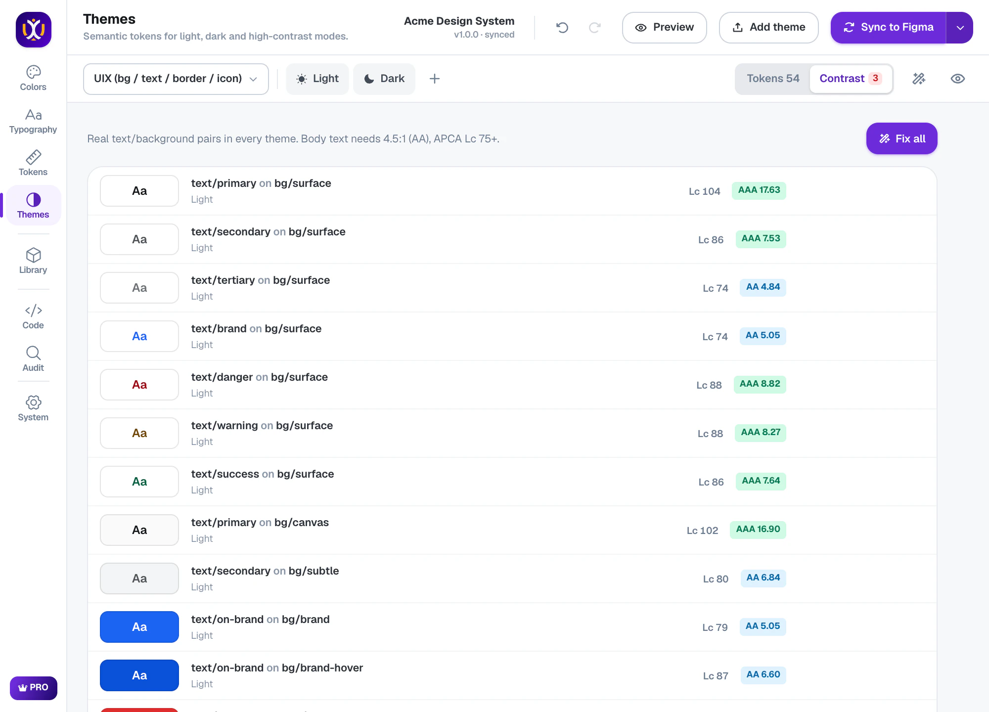This screenshot has width=989, height=712.
Task: Select Themes in the sidebar
Action: point(33,206)
